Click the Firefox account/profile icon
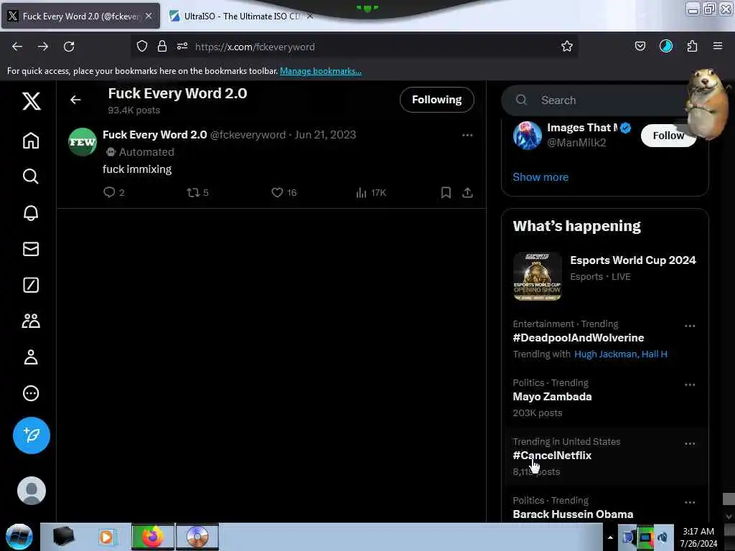 666,46
